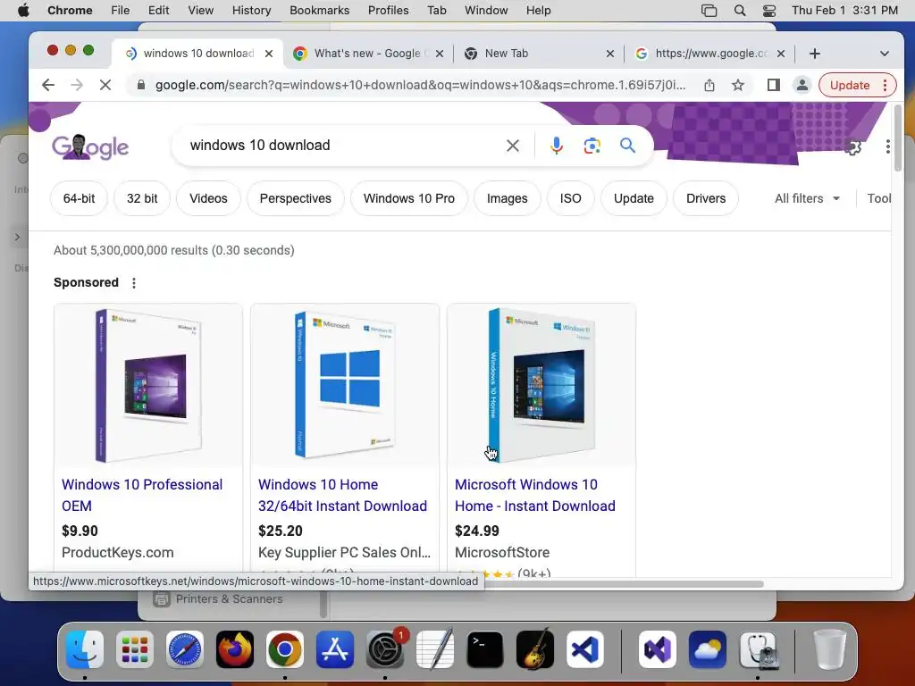Open the Trash in the Dock

click(x=830, y=649)
